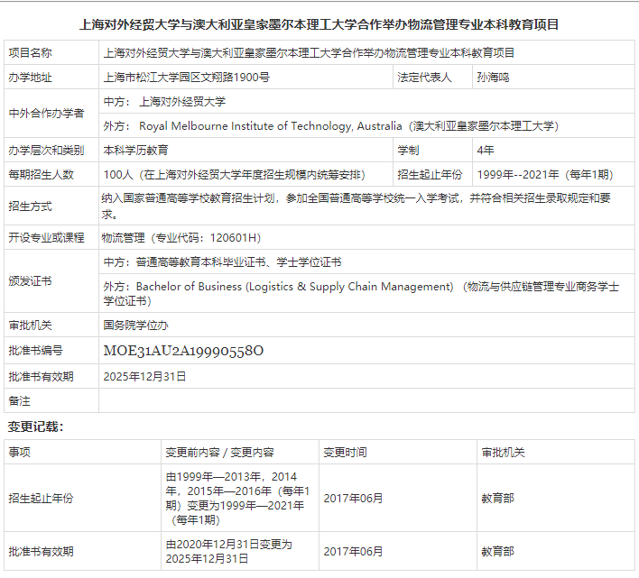The height and width of the screenshot is (578, 639).
Task: Select the 中外合作办学者 label
Action: [x=46, y=113]
